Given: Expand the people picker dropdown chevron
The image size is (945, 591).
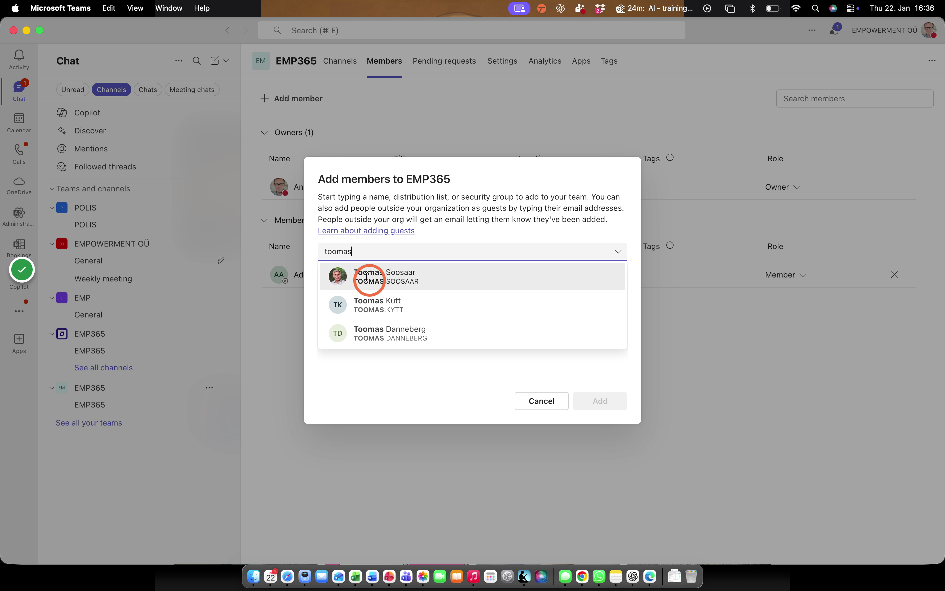Looking at the screenshot, I should pyautogui.click(x=618, y=251).
